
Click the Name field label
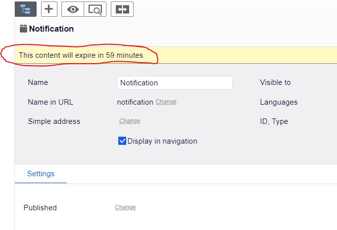(38, 82)
